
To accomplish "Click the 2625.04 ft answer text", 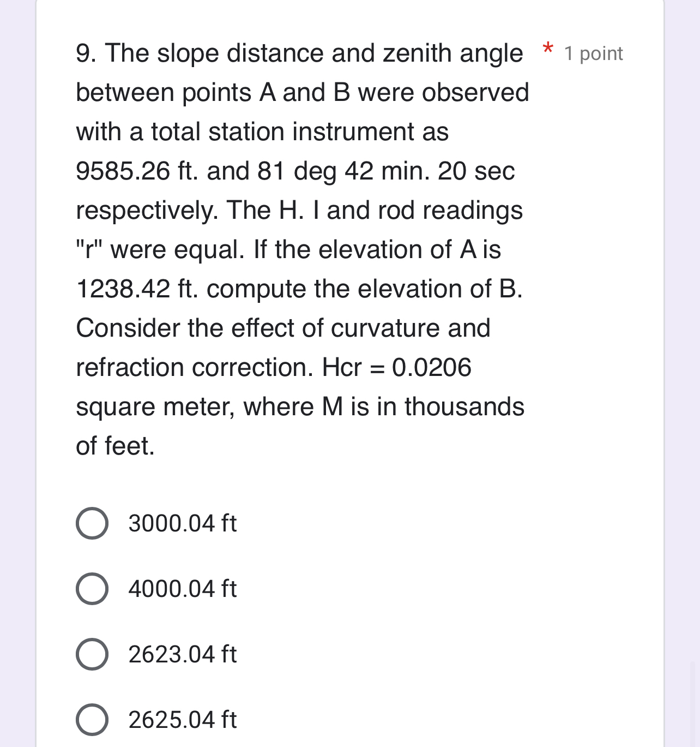I will pyautogui.click(x=182, y=720).
